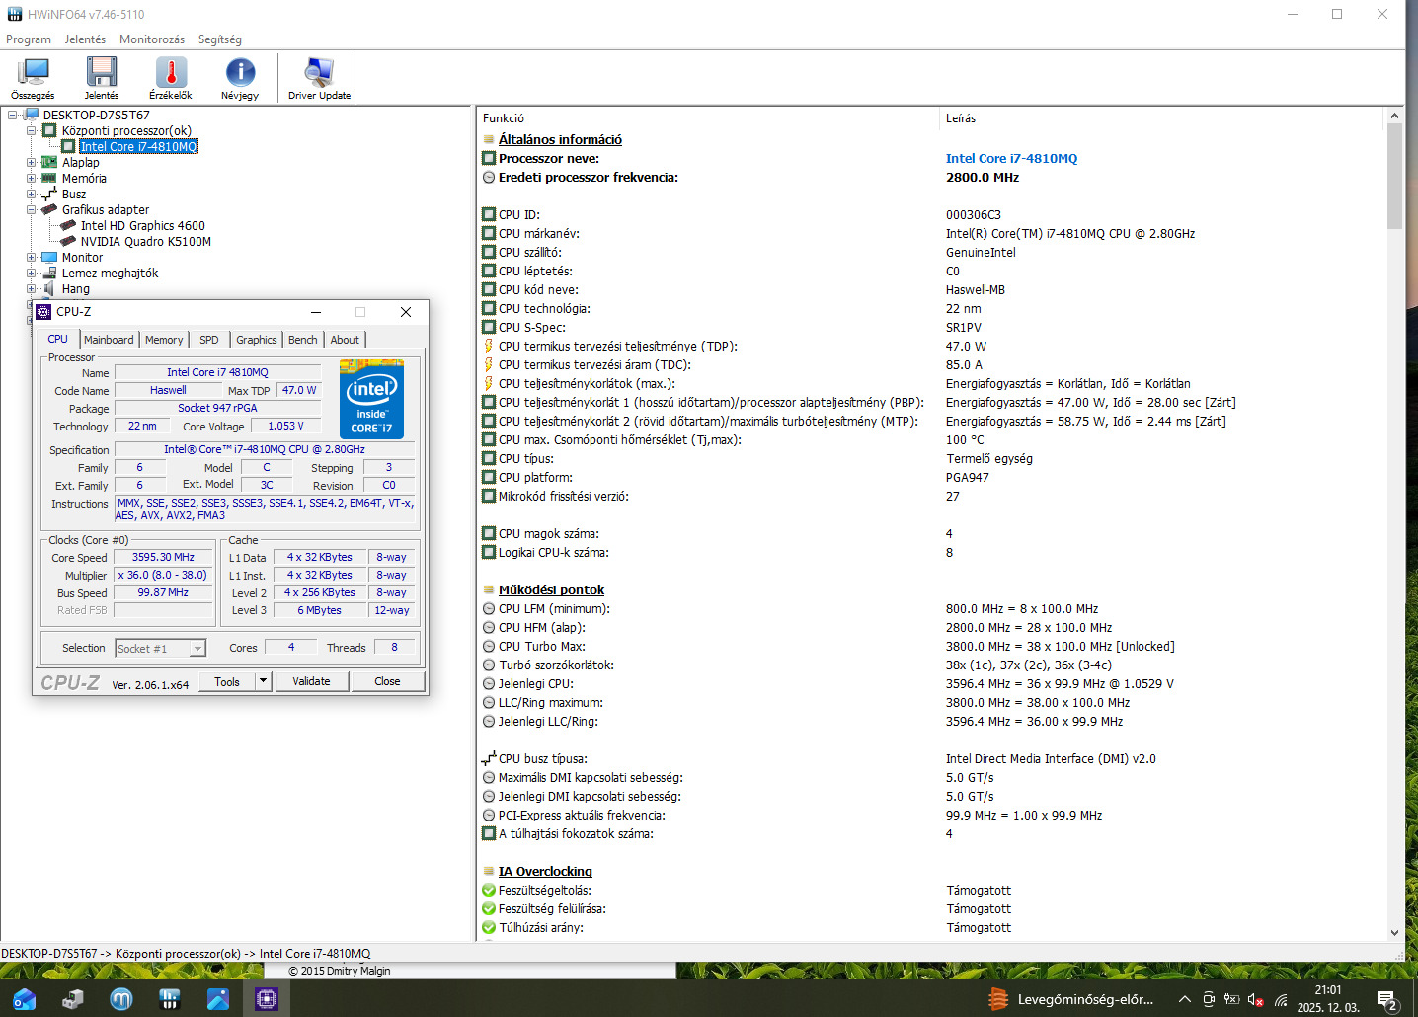The width and height of the screenshot is (1418, 1017).
Task: Select the Feszültségeltolás: row
Action: (x=932, y=890)
